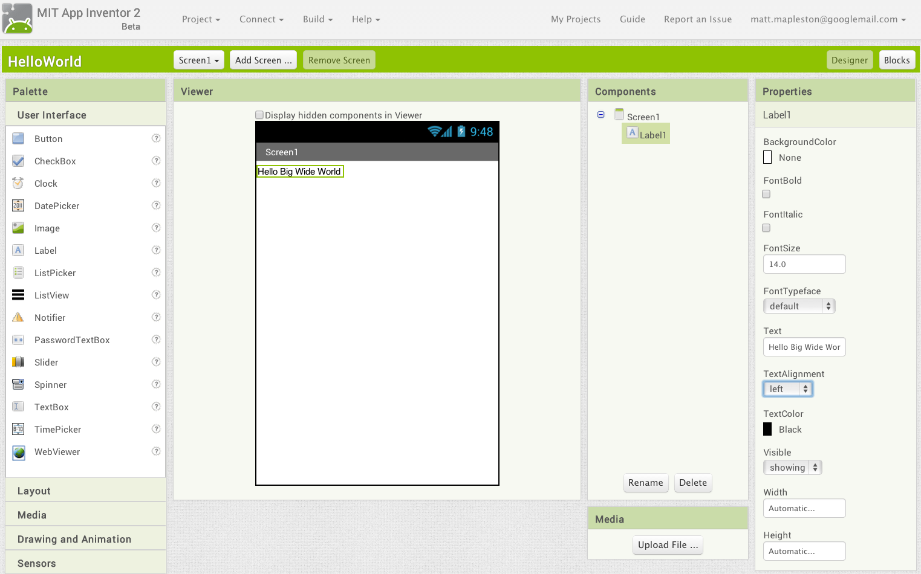This screenshot has height=574, width=921.
Task: Click Report an Issue link
Action: pos(698,19)
